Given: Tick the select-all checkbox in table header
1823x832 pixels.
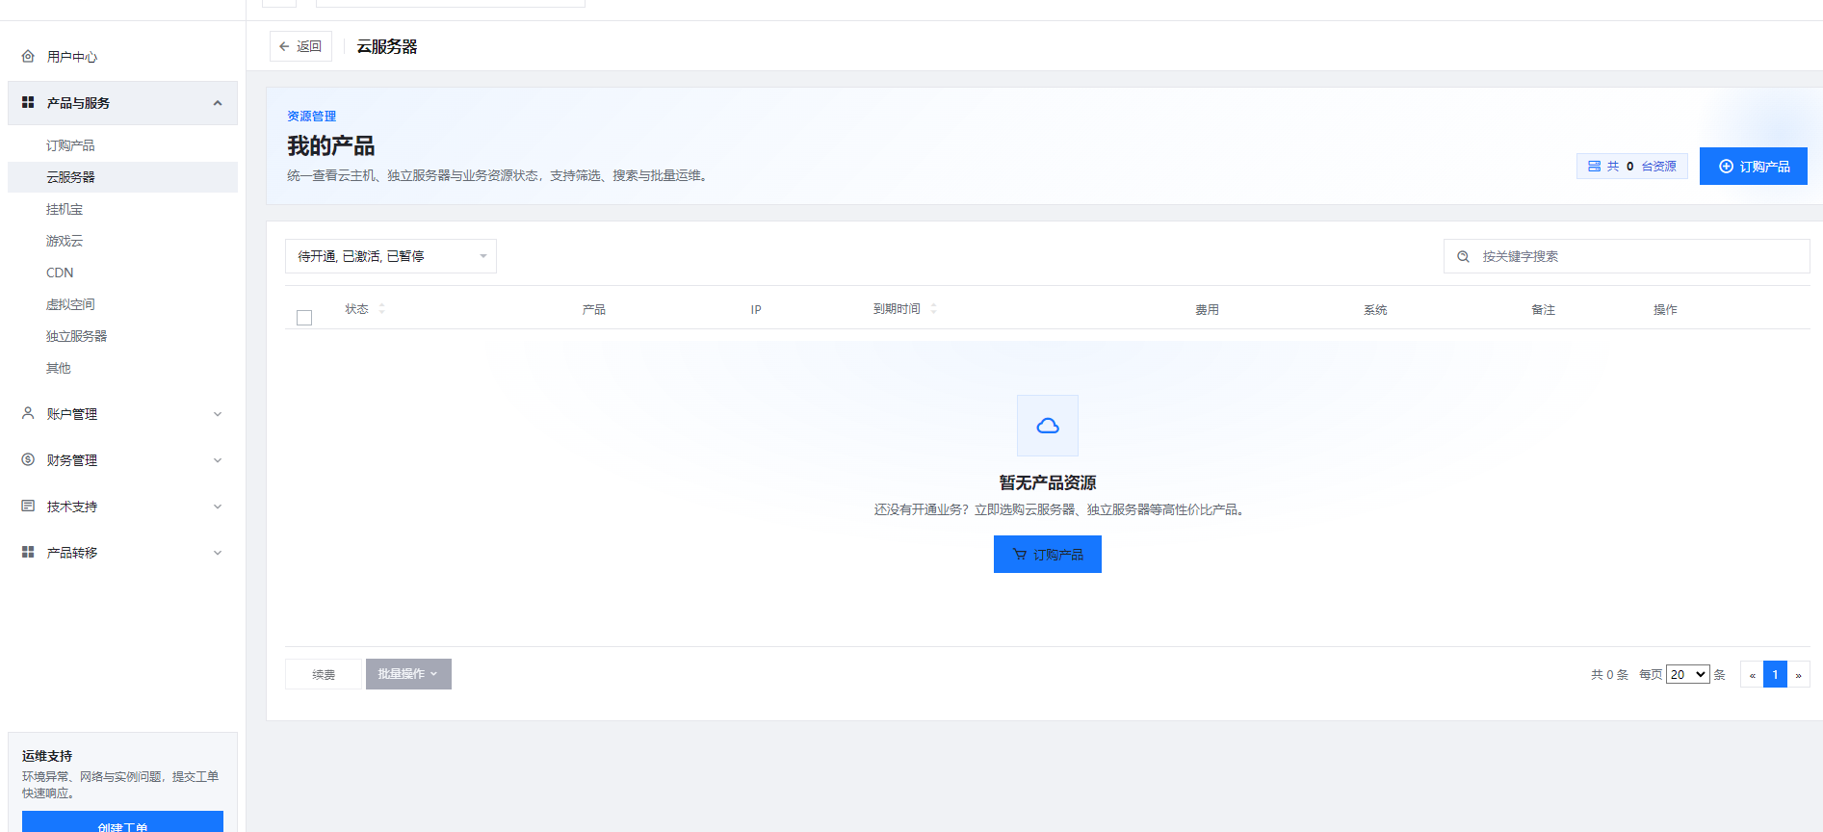Looking at the screenshot, I should tap(304, 318).
